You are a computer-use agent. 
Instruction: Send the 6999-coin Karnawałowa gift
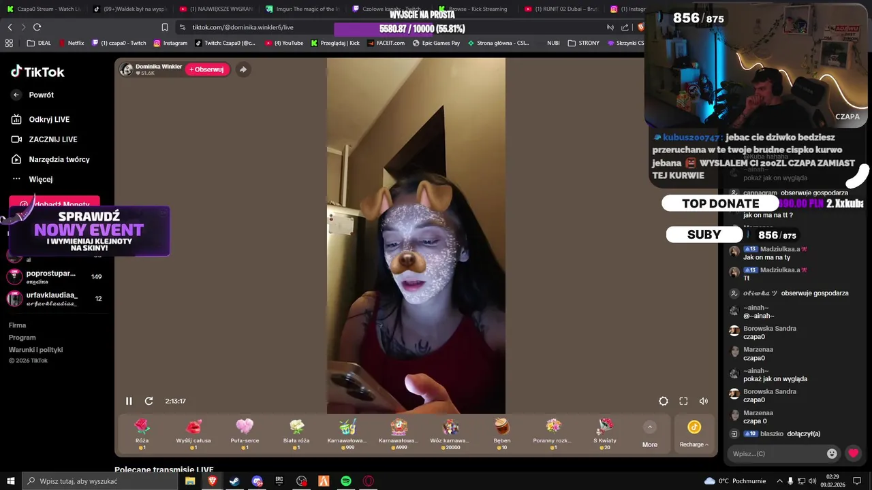pyautogui.click(x=399, y=434)
